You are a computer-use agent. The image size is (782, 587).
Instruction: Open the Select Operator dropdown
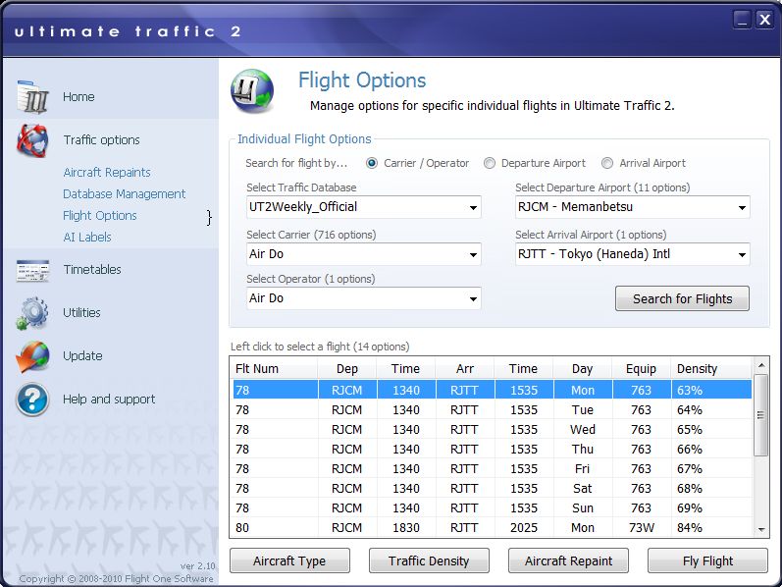[x=364, y=298]
